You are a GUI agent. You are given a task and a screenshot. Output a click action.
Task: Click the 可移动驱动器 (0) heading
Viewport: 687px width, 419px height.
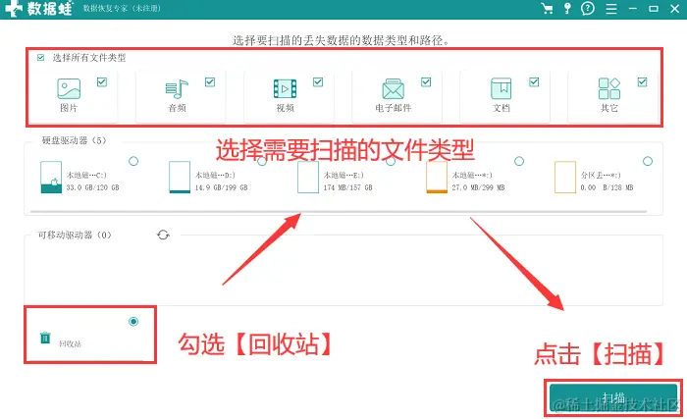[75, 235]
